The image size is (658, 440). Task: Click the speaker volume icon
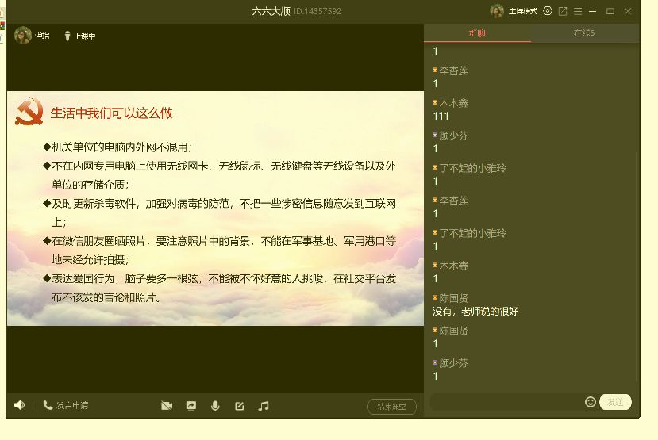19,405
